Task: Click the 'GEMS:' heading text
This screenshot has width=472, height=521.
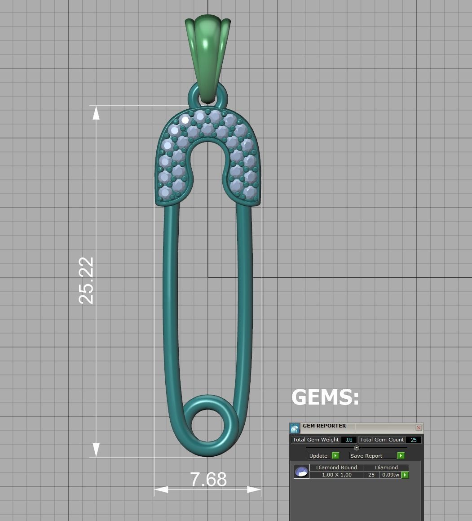Action: point(325,397)
